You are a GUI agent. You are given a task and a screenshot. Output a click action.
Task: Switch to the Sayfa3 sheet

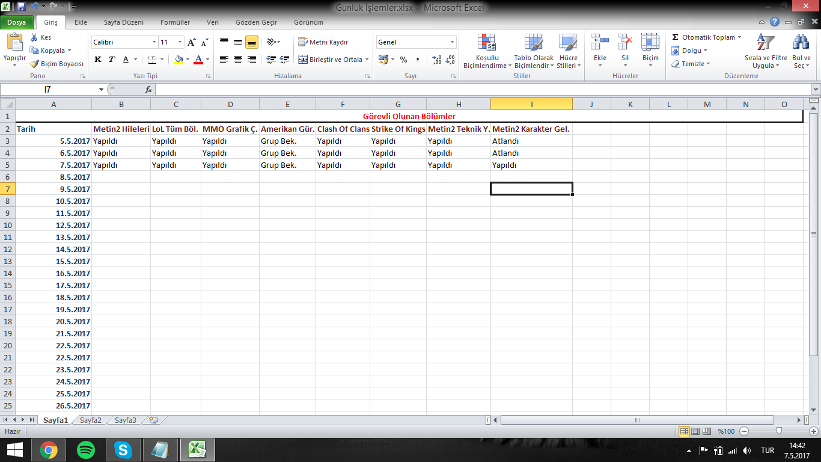(x=126, y=420)
